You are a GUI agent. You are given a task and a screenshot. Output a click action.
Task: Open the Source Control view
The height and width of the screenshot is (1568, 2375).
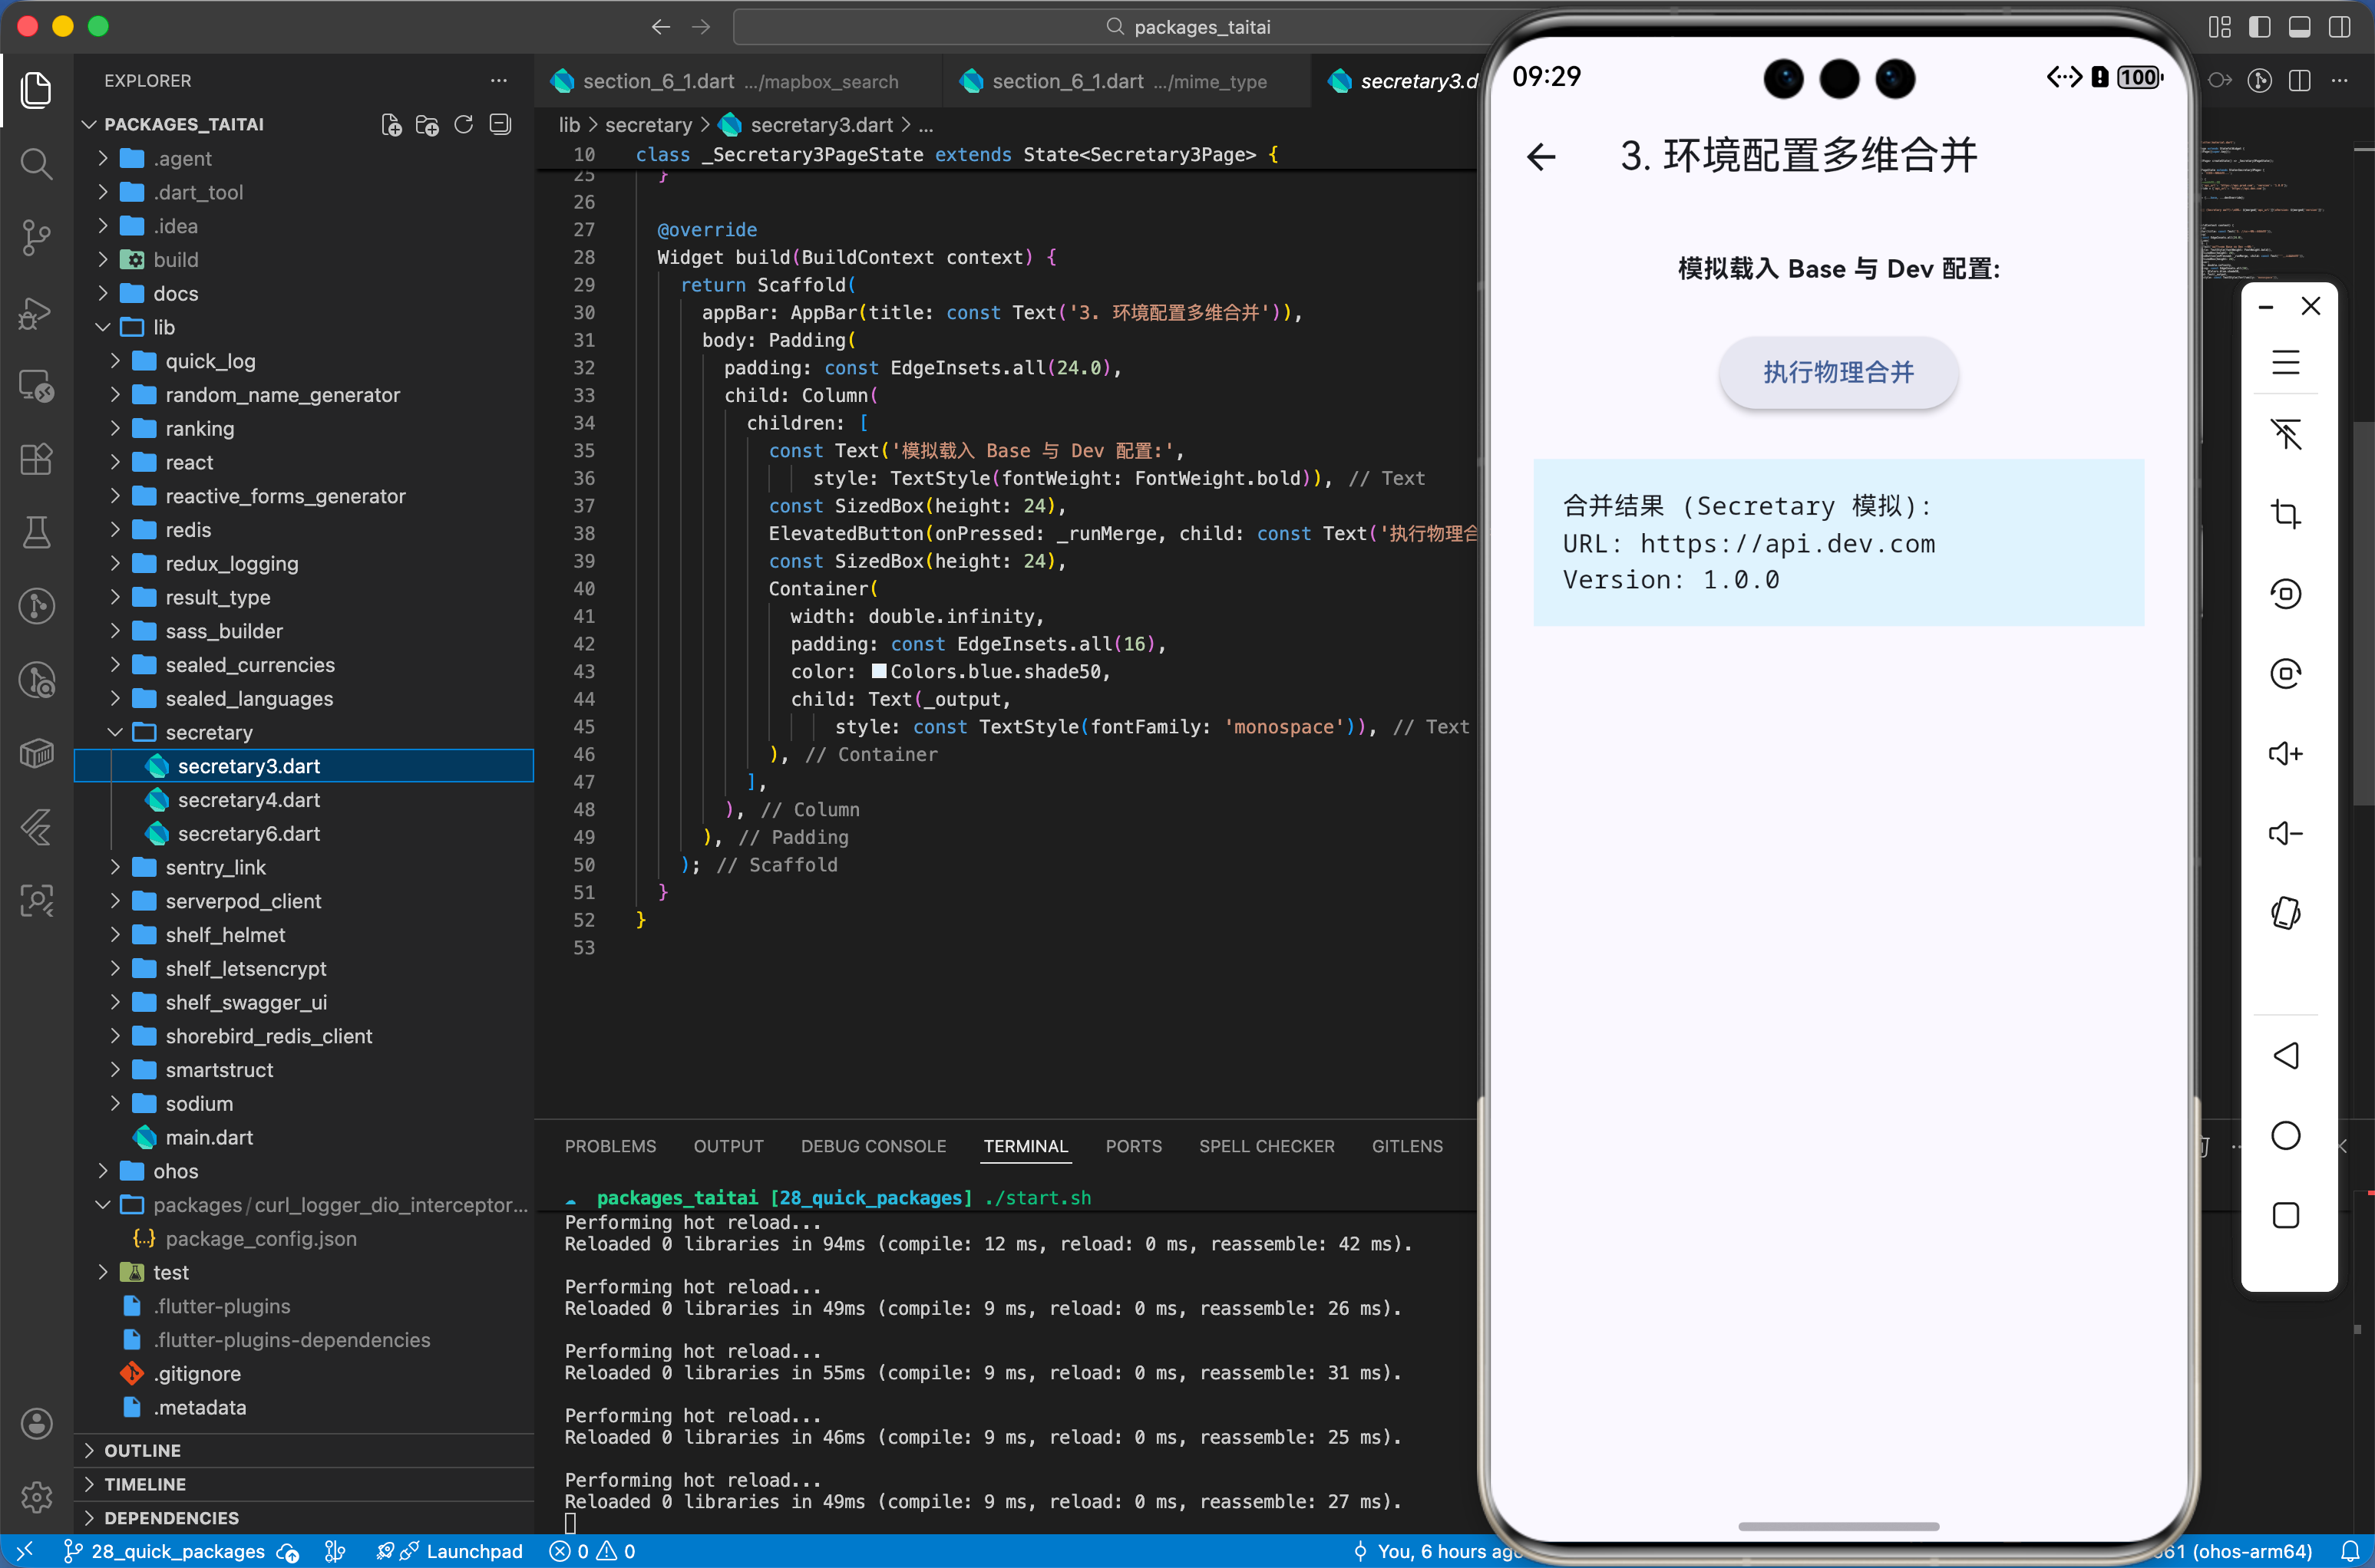click(36, 237)
